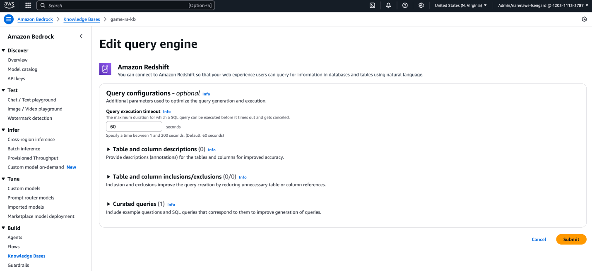Collapse the Amazon Bedrock side panel
Image resolution: width=592 pixels, height=271 pixels.
coord(81,36)
